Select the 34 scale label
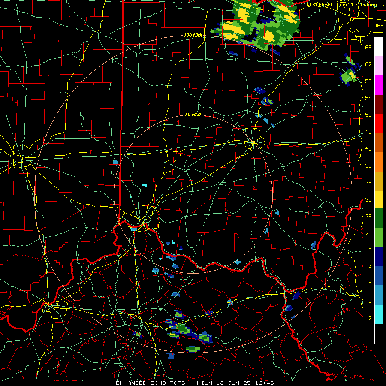Viewport: 386px width, 386px height. (x=368, y=183)
